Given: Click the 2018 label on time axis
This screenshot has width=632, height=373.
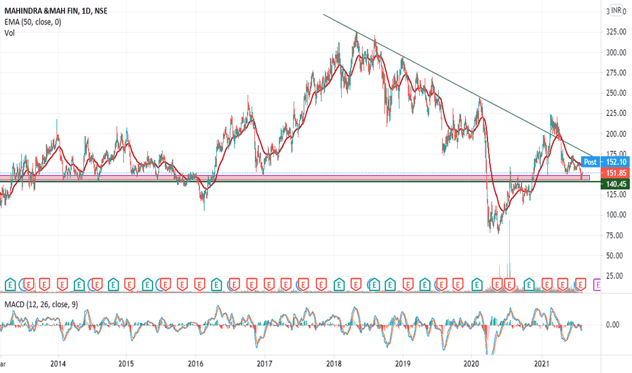Looking at the screenshot, I should pyautogui.click(x=334, y=364).
